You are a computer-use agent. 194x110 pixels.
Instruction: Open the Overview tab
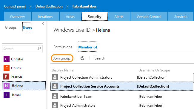(x=17, y=16)
